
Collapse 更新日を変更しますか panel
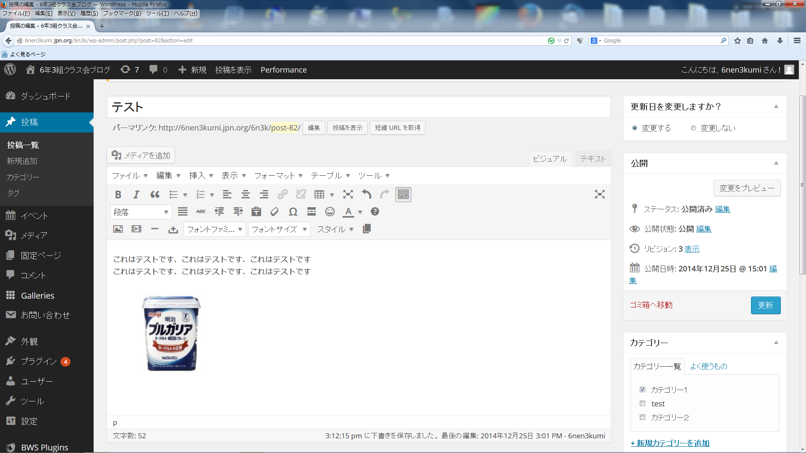[x=776, y=107]
